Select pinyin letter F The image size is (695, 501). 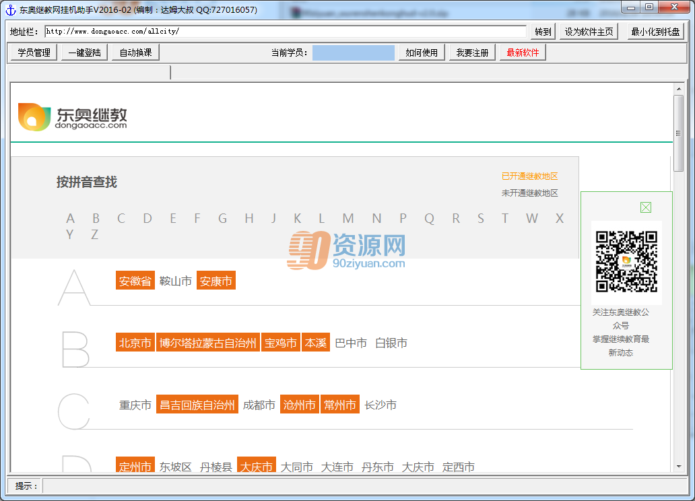(x=197, y=218)
